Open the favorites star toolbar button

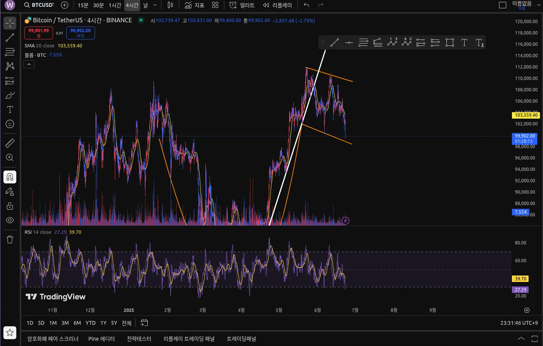click(10, 333)
